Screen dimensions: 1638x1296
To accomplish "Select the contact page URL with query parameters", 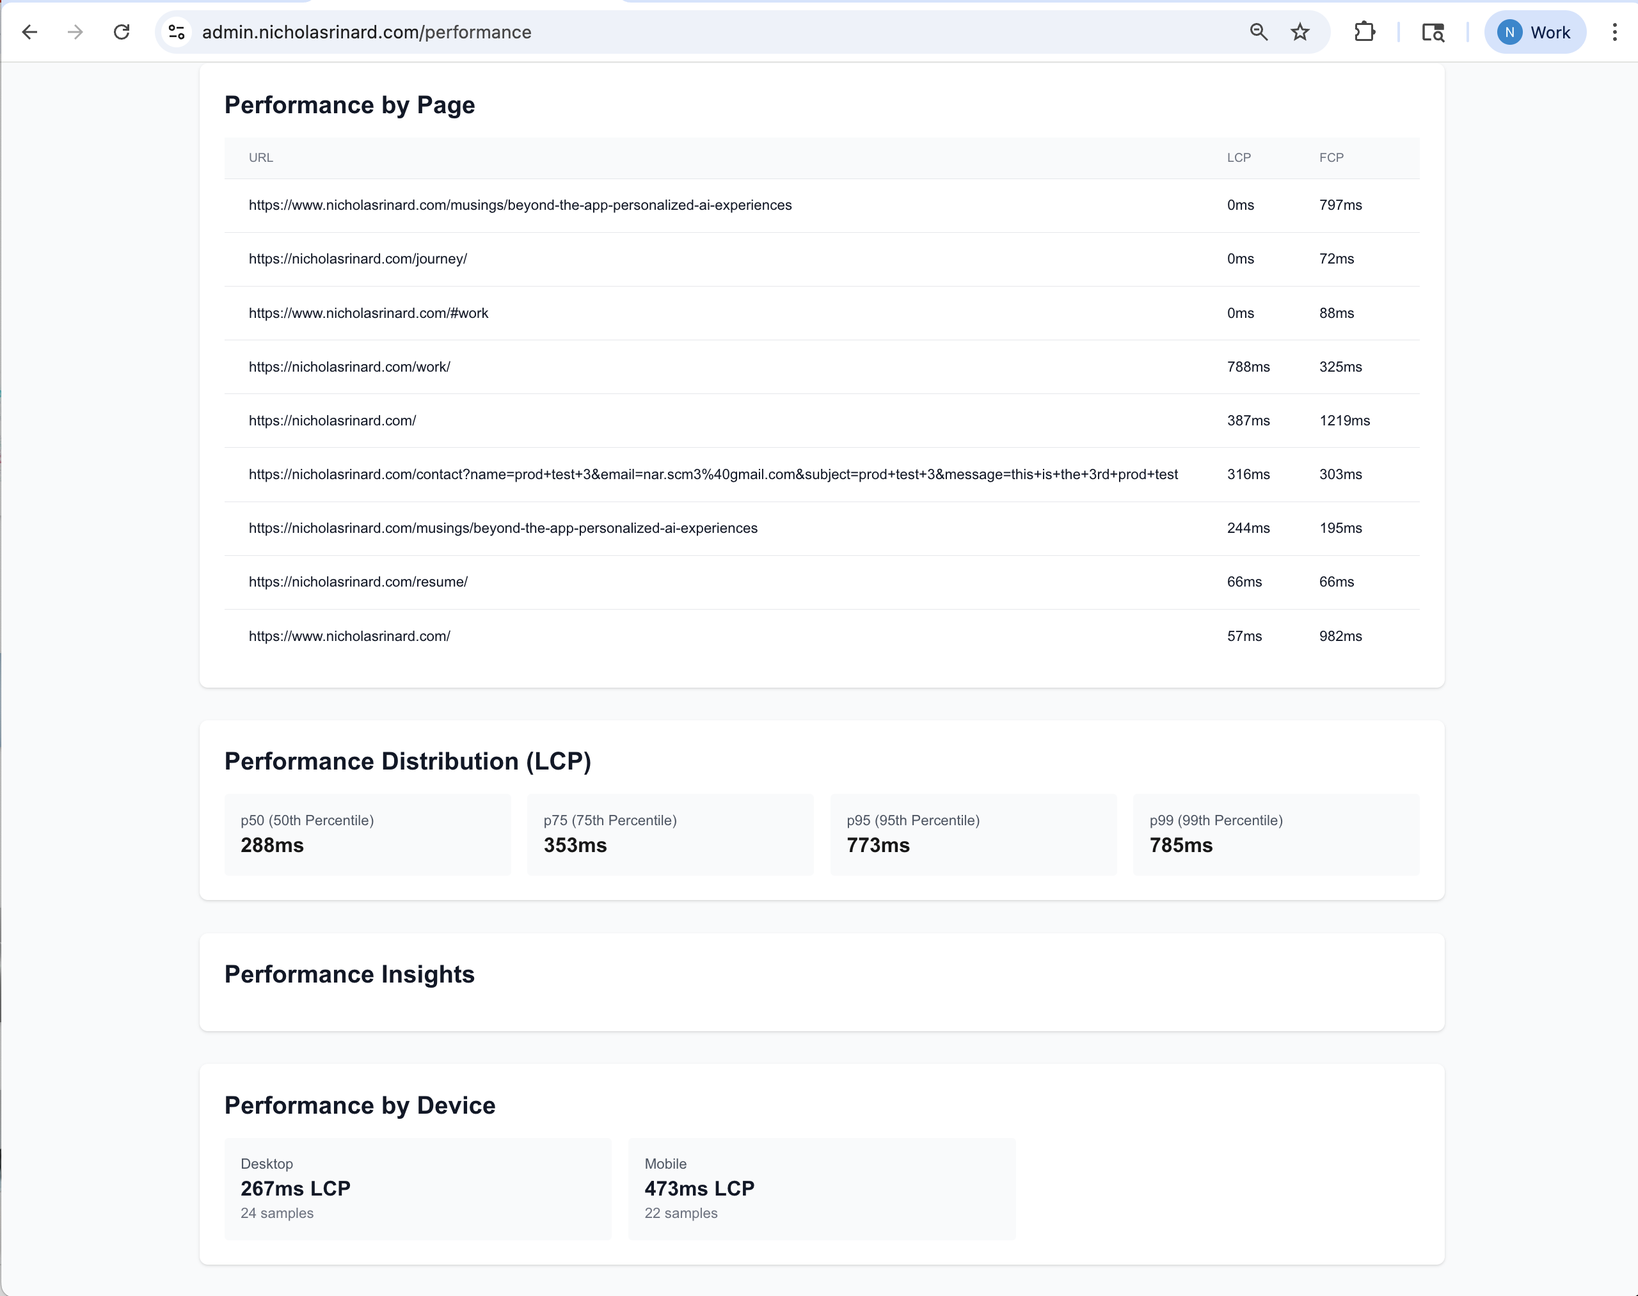I will [x=713, y=474].
